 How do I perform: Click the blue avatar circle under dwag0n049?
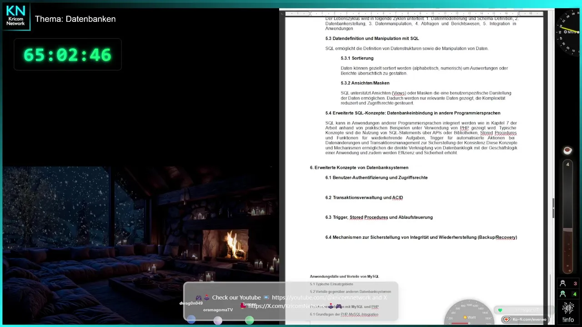[x=191, y=320]
